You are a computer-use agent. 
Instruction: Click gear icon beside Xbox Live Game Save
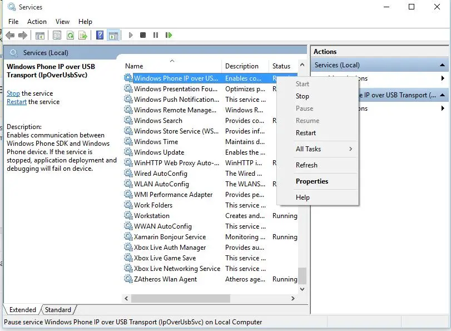(x=128, y=258)
